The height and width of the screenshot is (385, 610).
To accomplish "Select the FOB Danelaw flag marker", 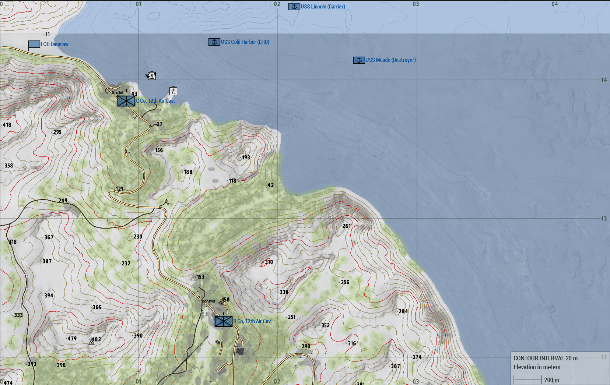I will (34, 45).
